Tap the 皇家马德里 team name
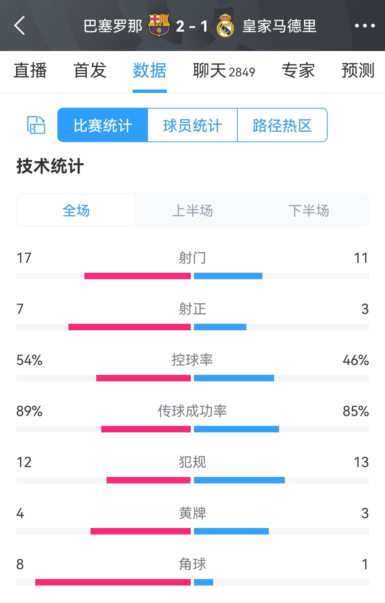Image resolution: width=385 pixels, height=603 pixels. [279, 26]
